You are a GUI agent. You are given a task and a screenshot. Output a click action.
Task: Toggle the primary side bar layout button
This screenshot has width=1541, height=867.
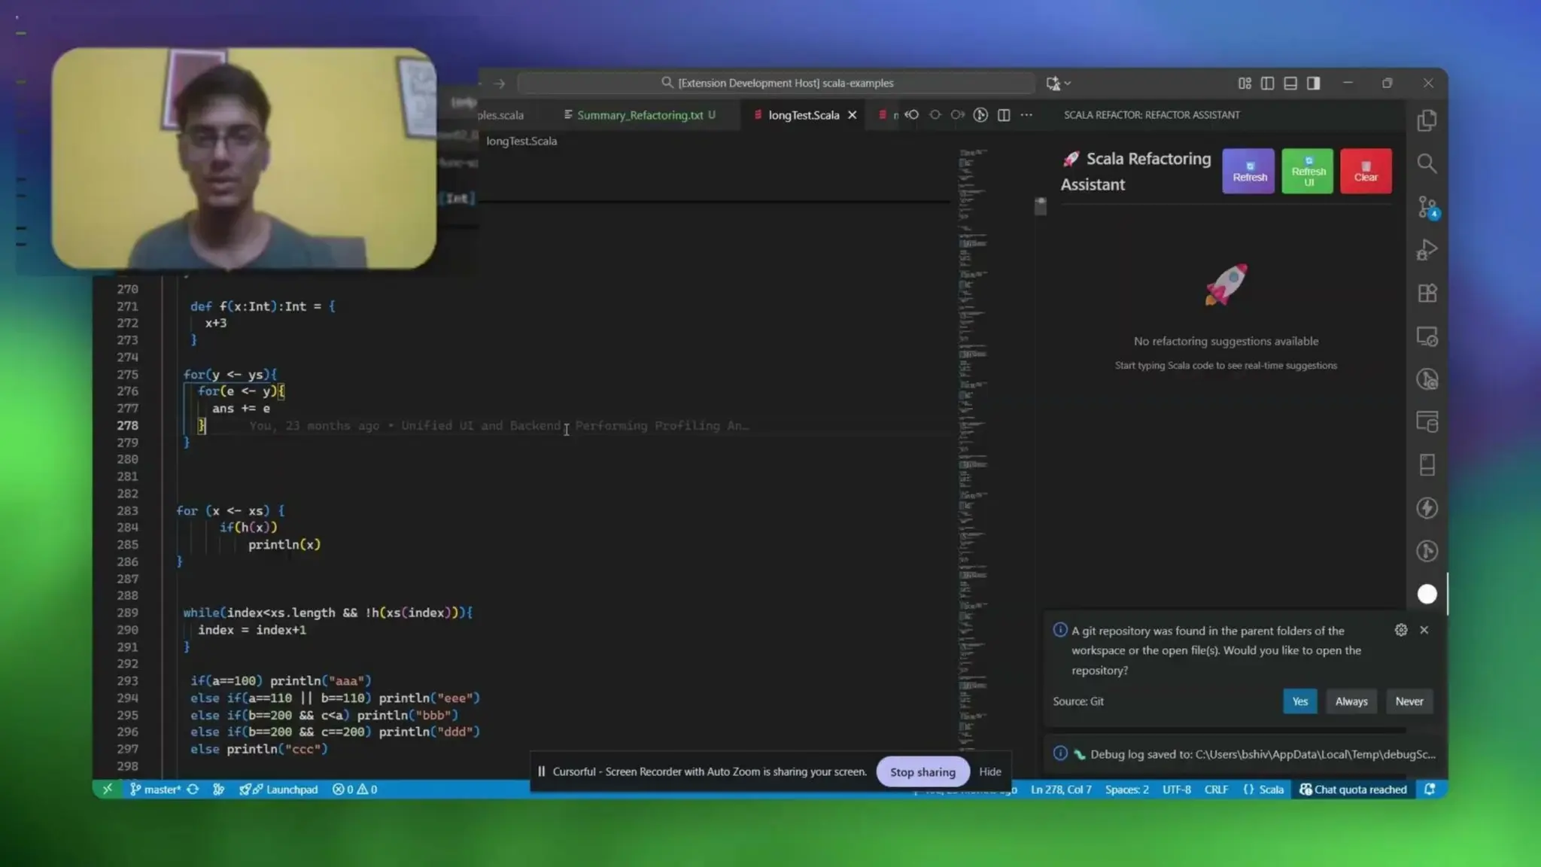(x=1267, y=84)
